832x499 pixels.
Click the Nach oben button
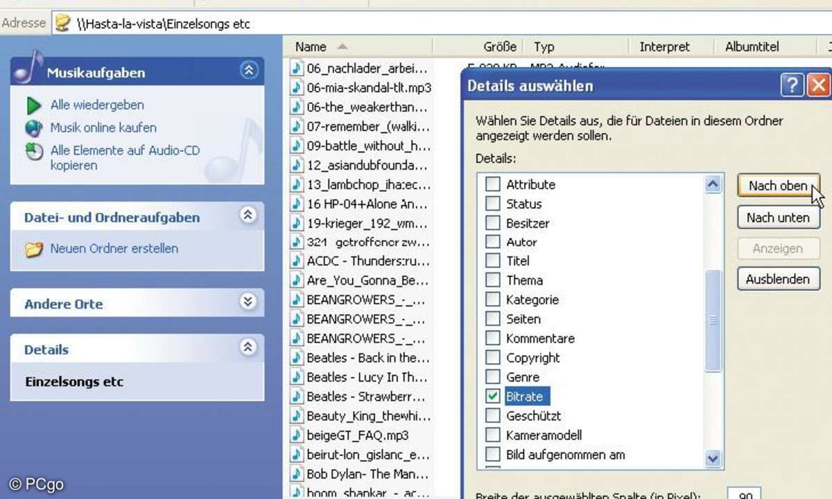coord(778,186)
